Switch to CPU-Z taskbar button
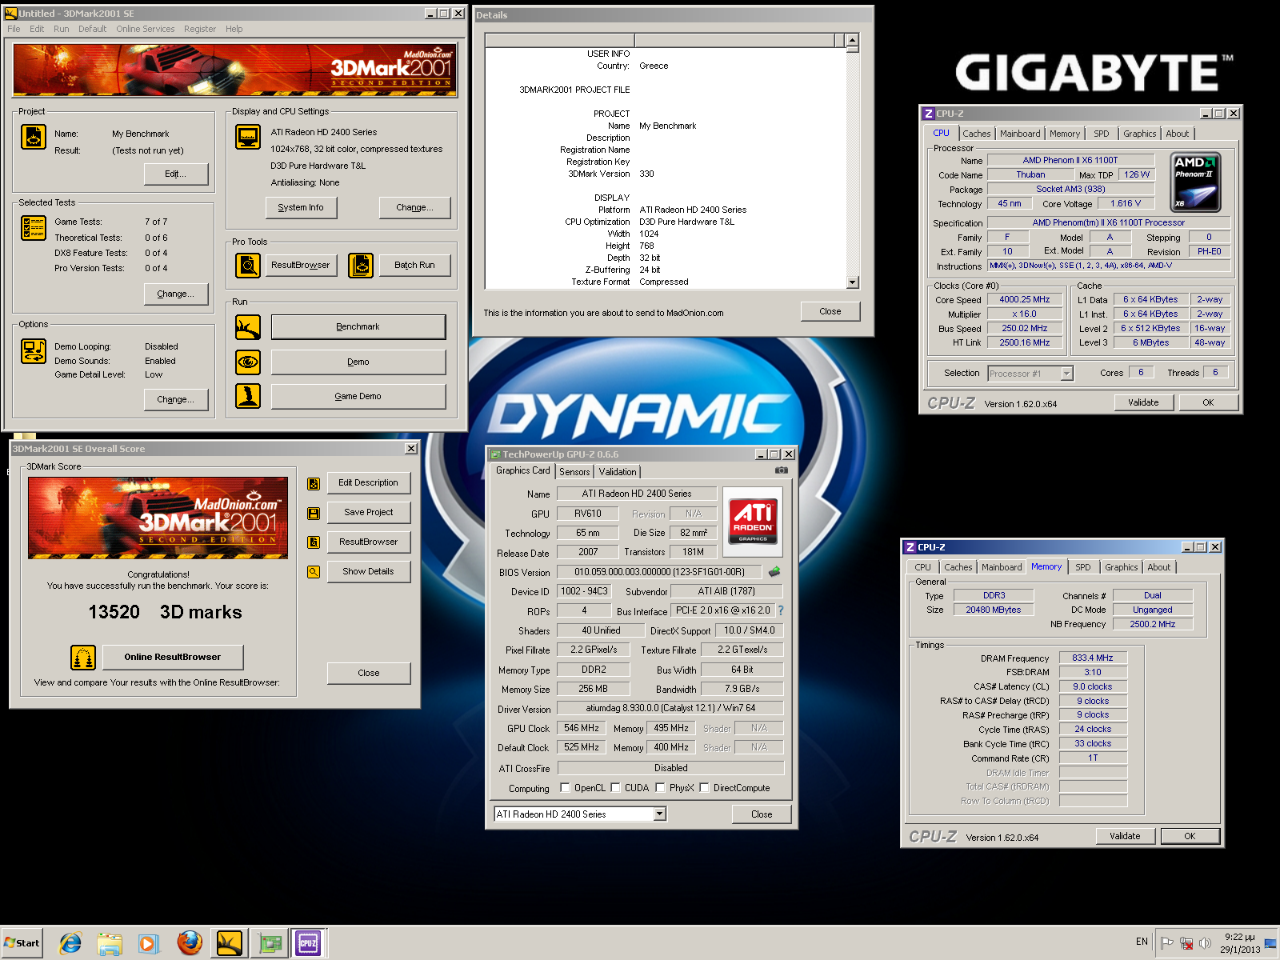The image size is (1280, 960). click(309, 944)
